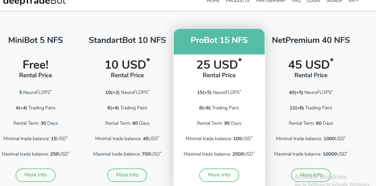Click More Info under NetPremium 40 NFS
The image size is (376, 186).
coord(311,175)
